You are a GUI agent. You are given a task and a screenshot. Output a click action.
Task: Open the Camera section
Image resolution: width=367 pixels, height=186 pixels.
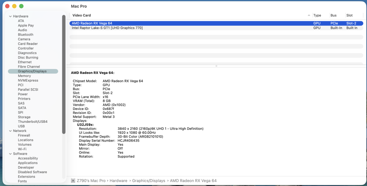(24, 39)
